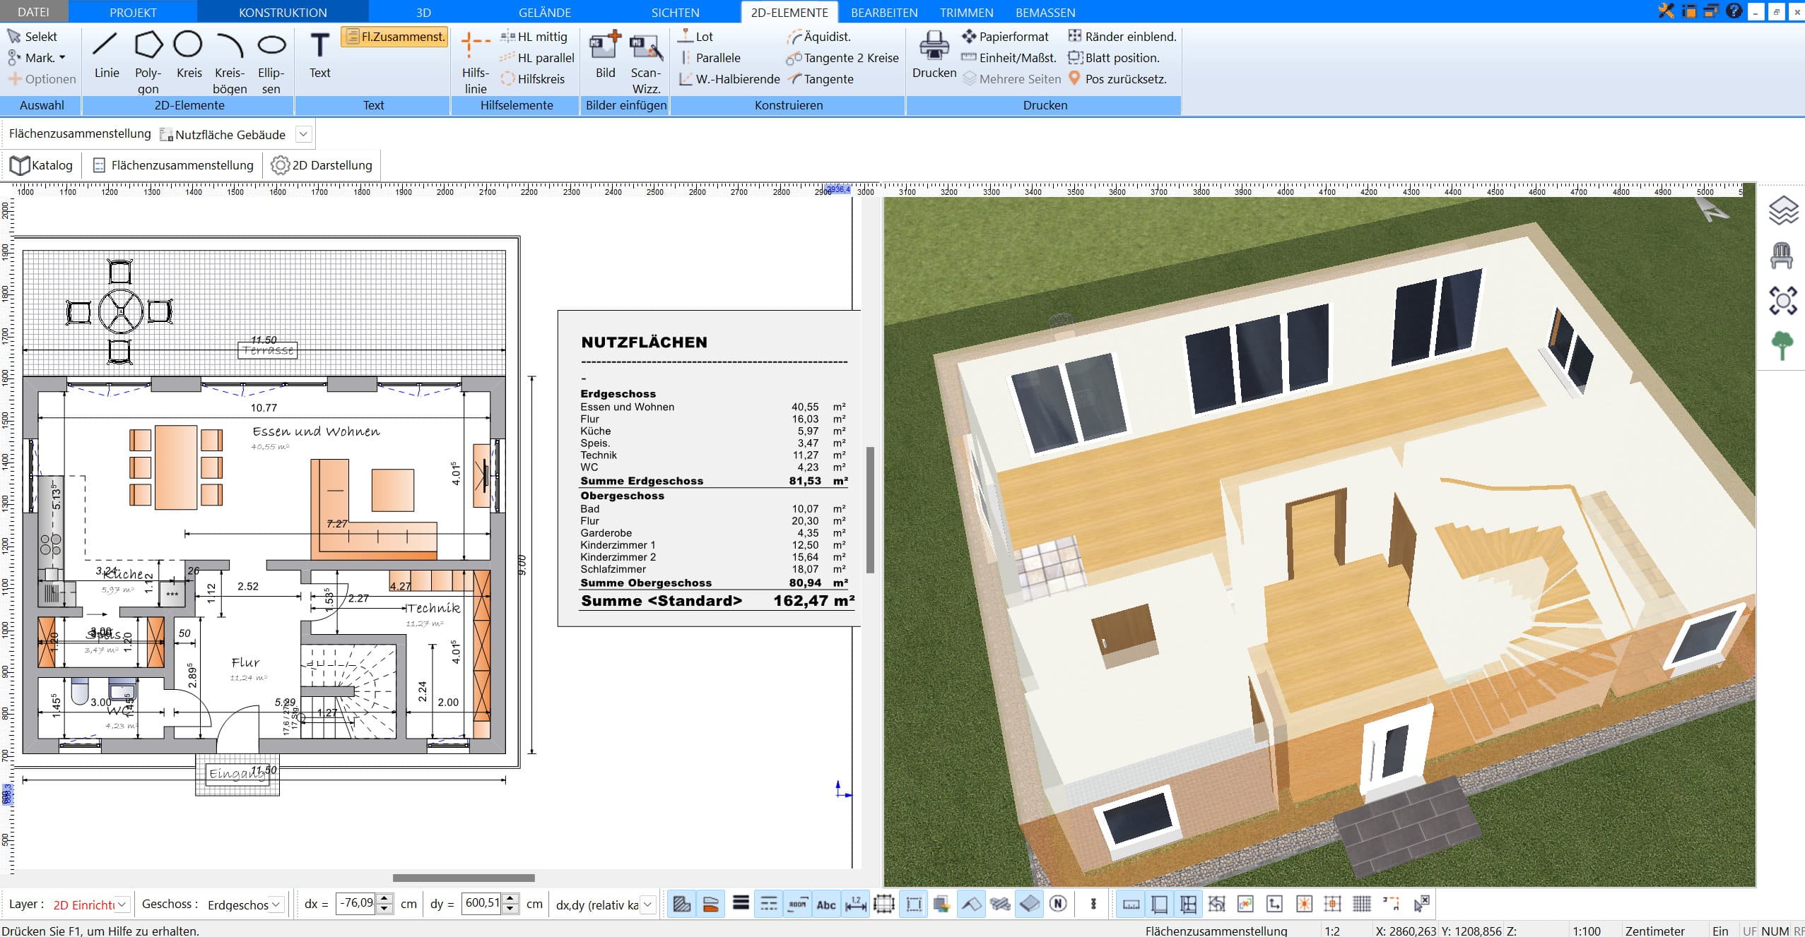This screenshot has width=1805, height=937.
Task: Click Ränder einblend. option
Action: click(1122, 36)
